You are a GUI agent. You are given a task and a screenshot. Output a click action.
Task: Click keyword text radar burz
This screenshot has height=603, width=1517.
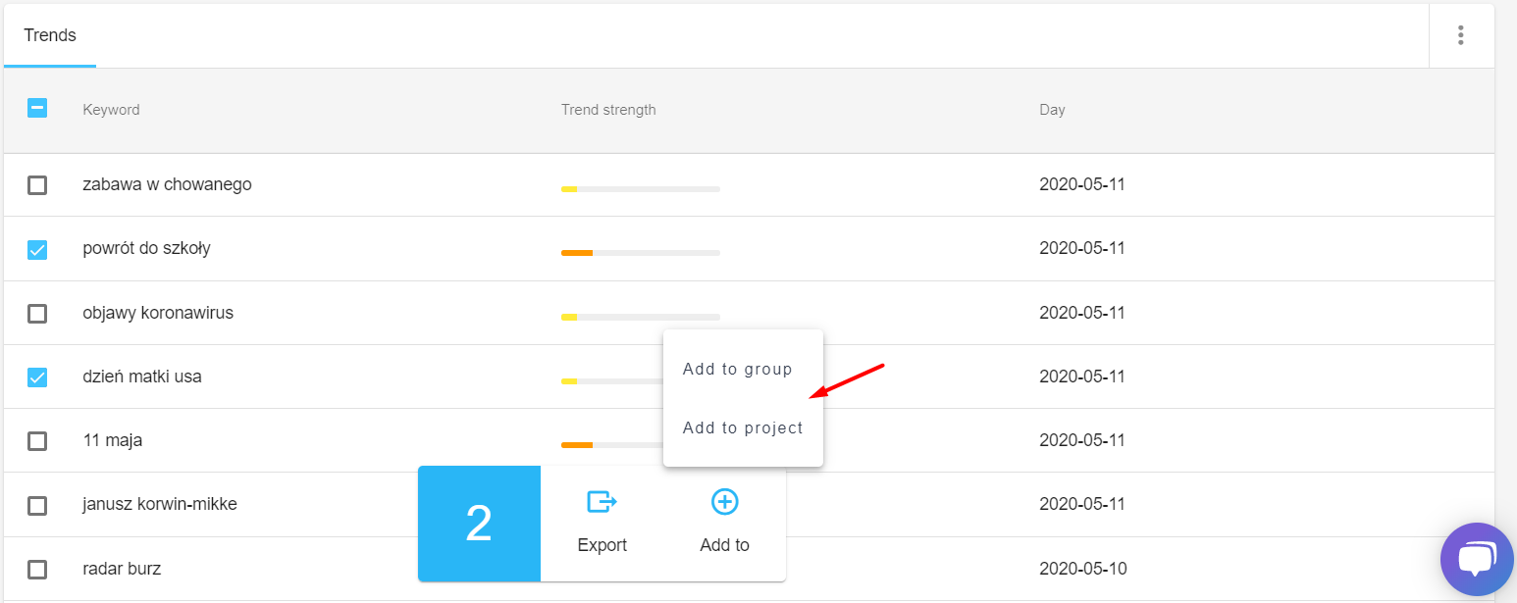pyautogui.click(x=122, y=569)
